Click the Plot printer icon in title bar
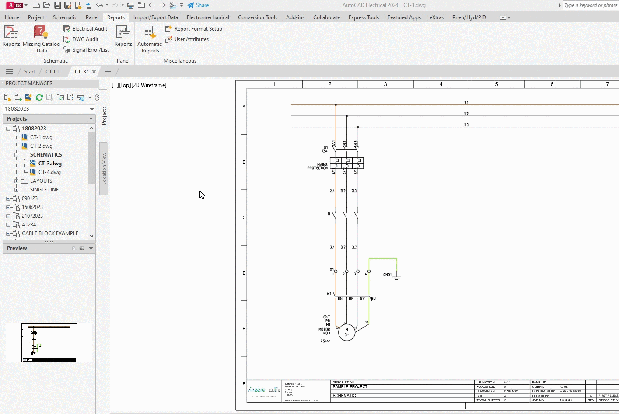This screenshot has width=619, height=414. tap(131, 5)
